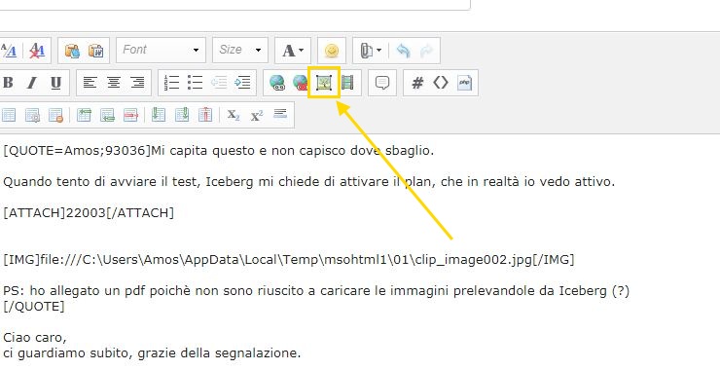Open the Size dropdown
Image resolution: width=720 pixels, height=370 pixels.
click(239, 50)
